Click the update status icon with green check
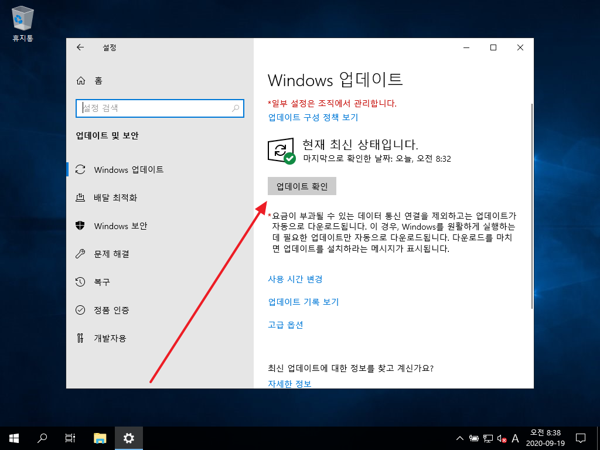 [x=281, y=151]
